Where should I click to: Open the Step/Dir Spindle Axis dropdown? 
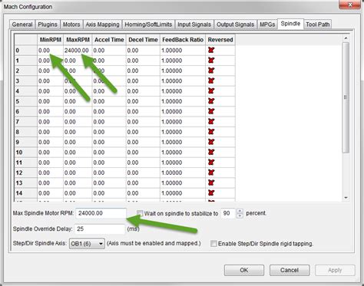(x=87, y=244)
